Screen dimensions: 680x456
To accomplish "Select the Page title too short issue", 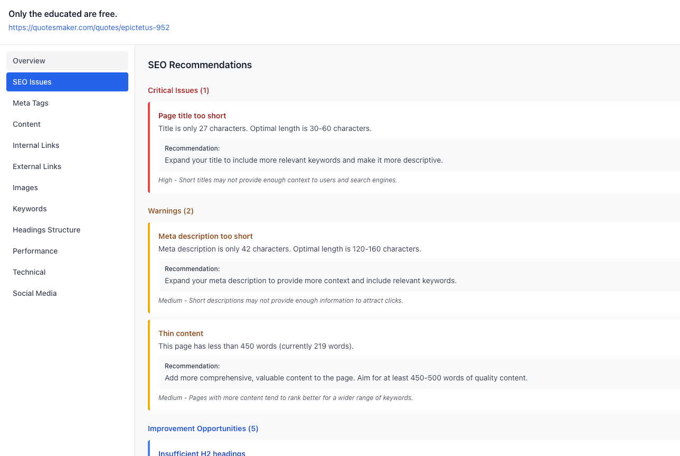I will 192,115.
